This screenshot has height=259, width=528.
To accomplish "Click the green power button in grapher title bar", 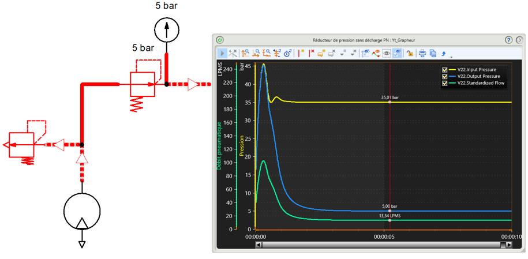I will pyautogui.click(x=220, y=39).
